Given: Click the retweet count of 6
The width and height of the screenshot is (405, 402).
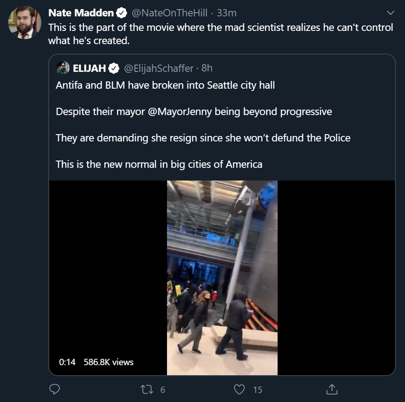Looking at the screenshot, I should tap(163, 390).
